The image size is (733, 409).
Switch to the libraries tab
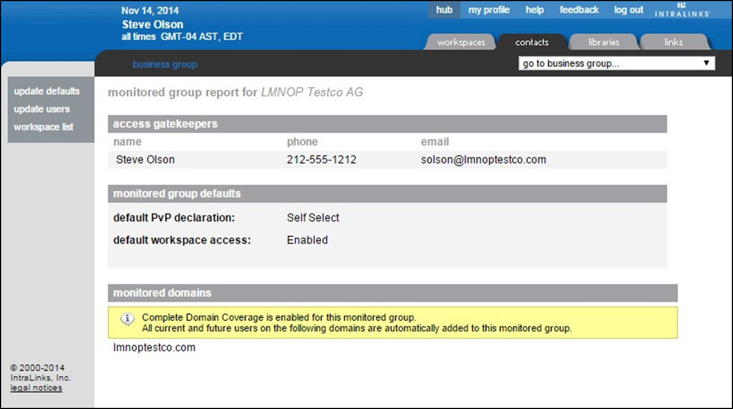pyautogui.click(x=604, y=42)
